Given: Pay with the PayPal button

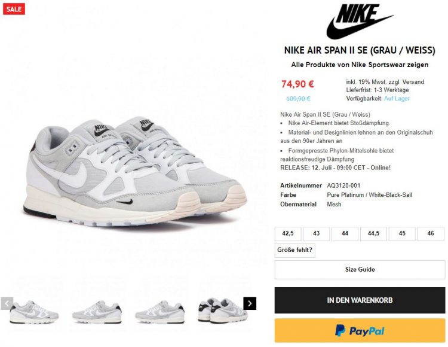Looking at the screenshot, I should tap(360, 331).
